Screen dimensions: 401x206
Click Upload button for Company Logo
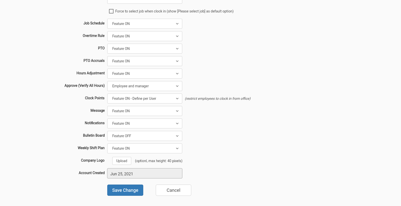point(122,161)
